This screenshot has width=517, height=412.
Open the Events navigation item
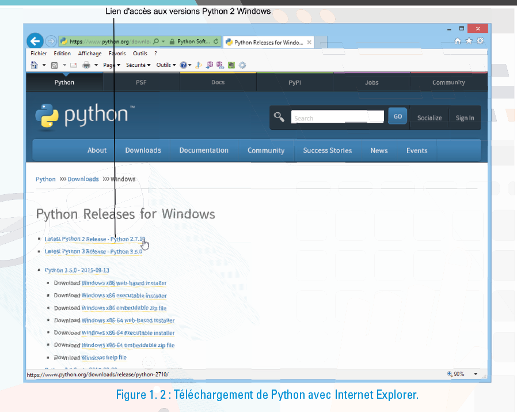[x=417, y=150]
